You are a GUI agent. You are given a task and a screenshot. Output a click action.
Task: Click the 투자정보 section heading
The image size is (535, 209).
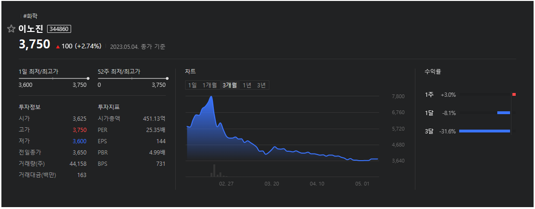pos(29,107)
